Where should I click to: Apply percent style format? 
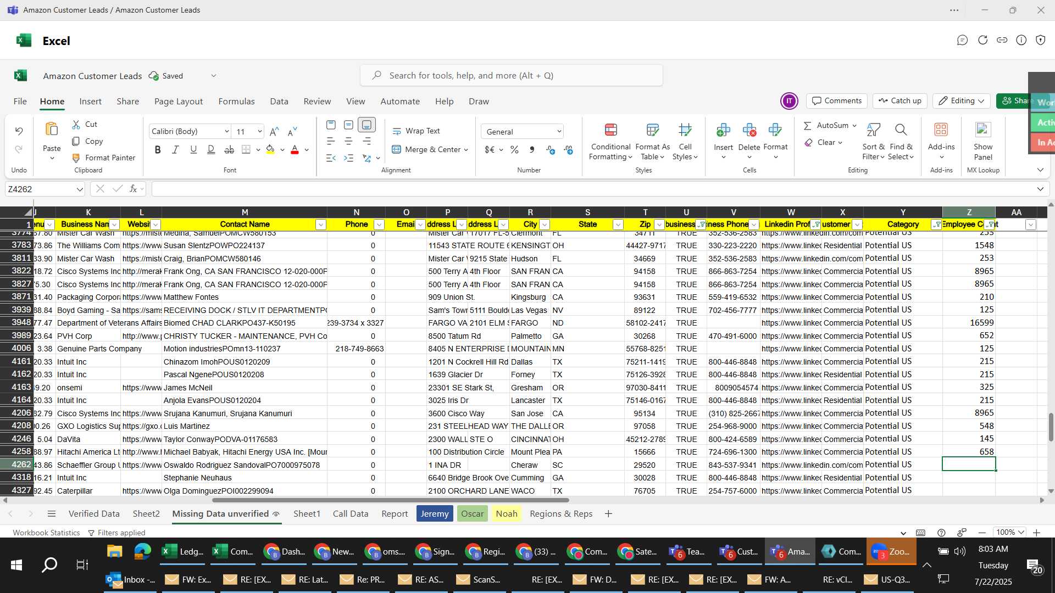pyautogui.click(x=514, y=150)
